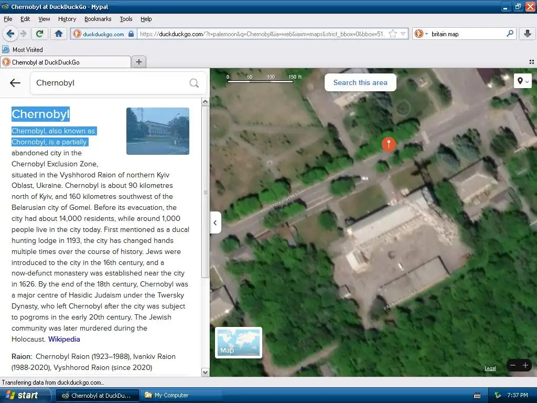The image size is (537, 403).
Task: Open the downloads arrow button
Action: (x=528, y=34)
